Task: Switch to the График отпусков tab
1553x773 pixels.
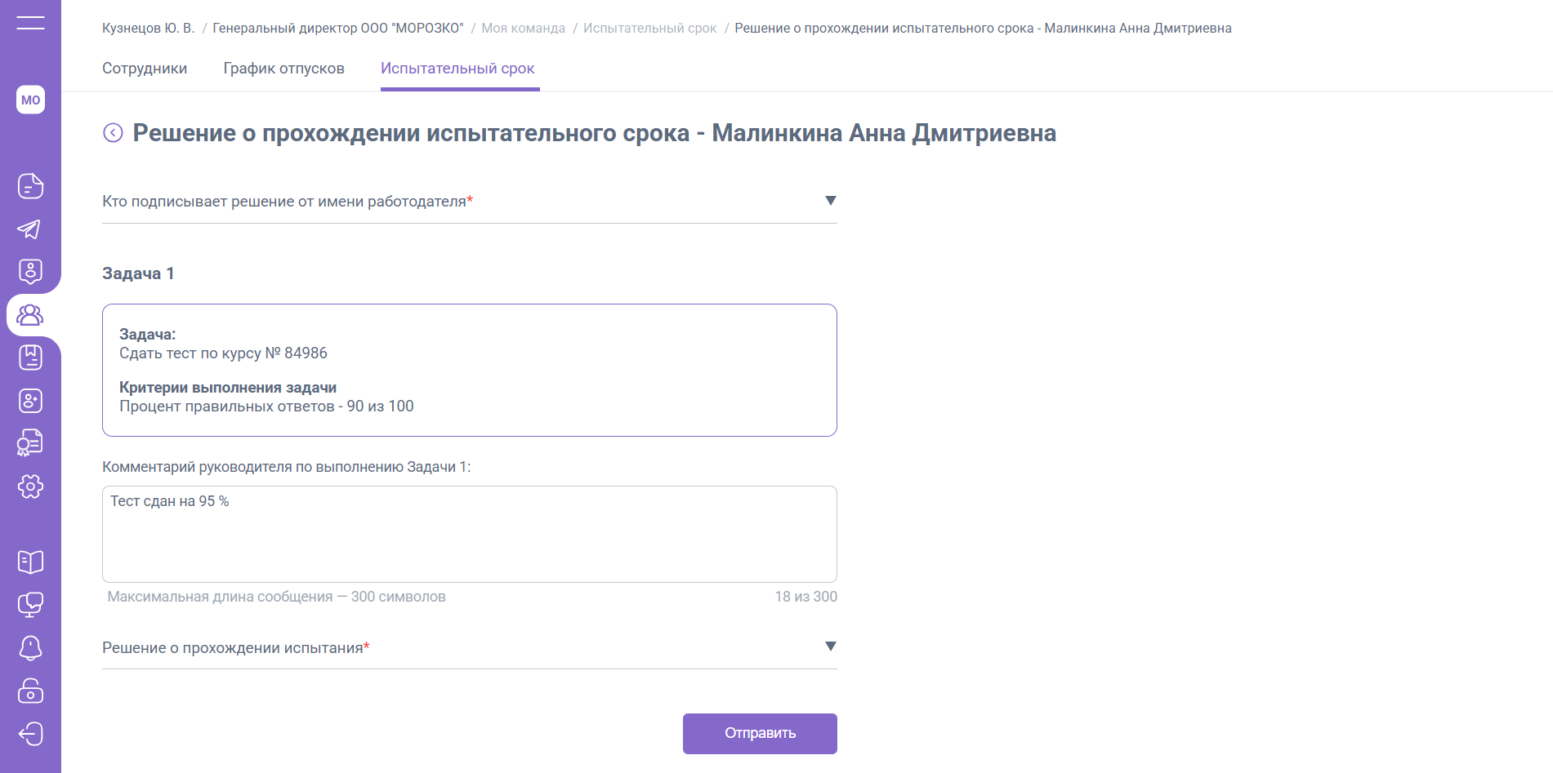Action: click(x=283, y=69)
